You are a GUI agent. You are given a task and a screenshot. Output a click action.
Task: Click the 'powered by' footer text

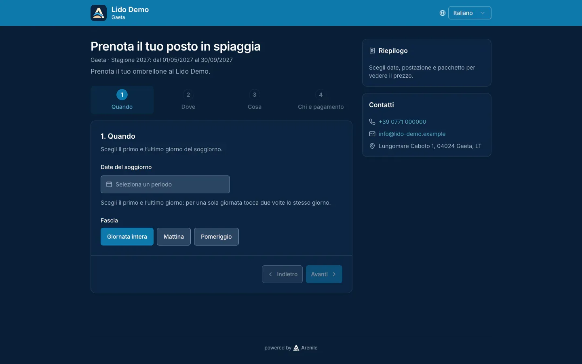[x=278, y=348]
